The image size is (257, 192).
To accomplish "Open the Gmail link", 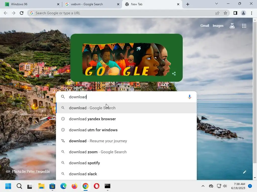I will (205, 26).
